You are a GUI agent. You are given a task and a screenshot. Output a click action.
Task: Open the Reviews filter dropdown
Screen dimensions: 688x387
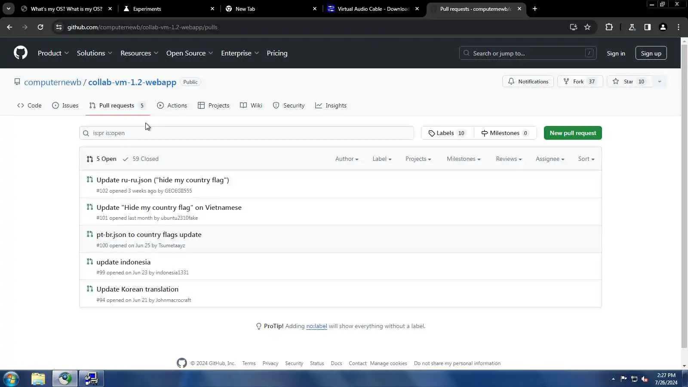[509, 159]
